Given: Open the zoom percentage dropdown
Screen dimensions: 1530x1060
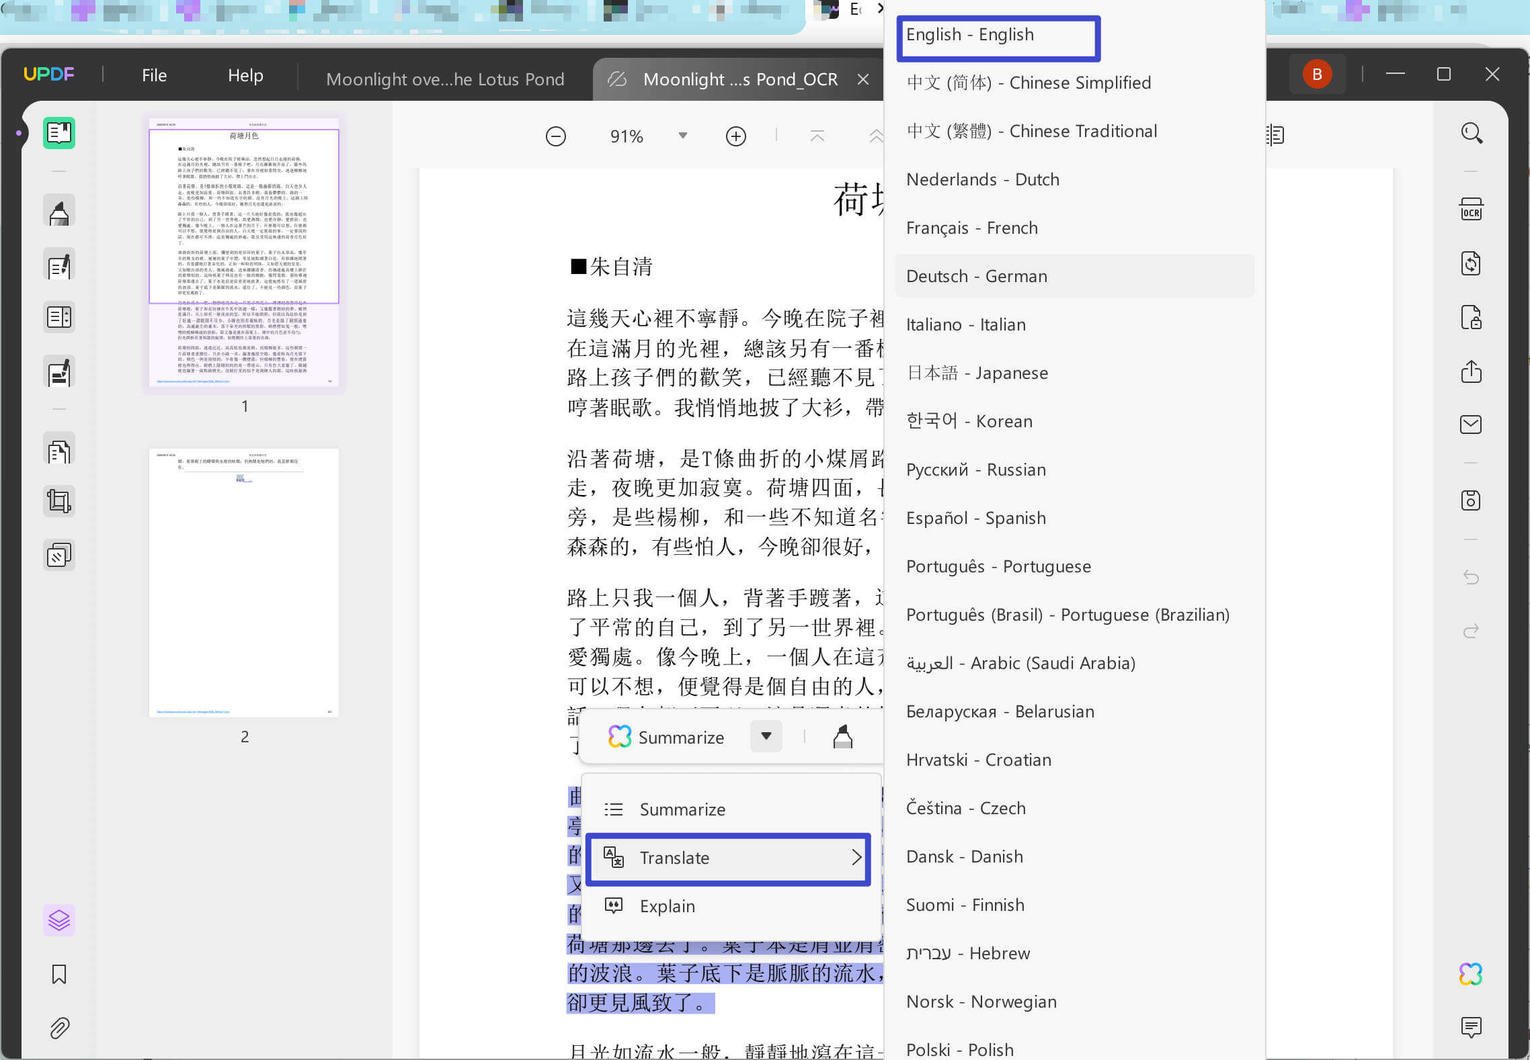Looking at the screenshot, I should pos(682,136).
